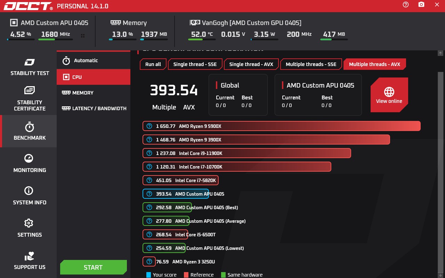Click the OCCT logo in title bar
Image resolution: width=445 pixels, height=278 pixels.
28,6
